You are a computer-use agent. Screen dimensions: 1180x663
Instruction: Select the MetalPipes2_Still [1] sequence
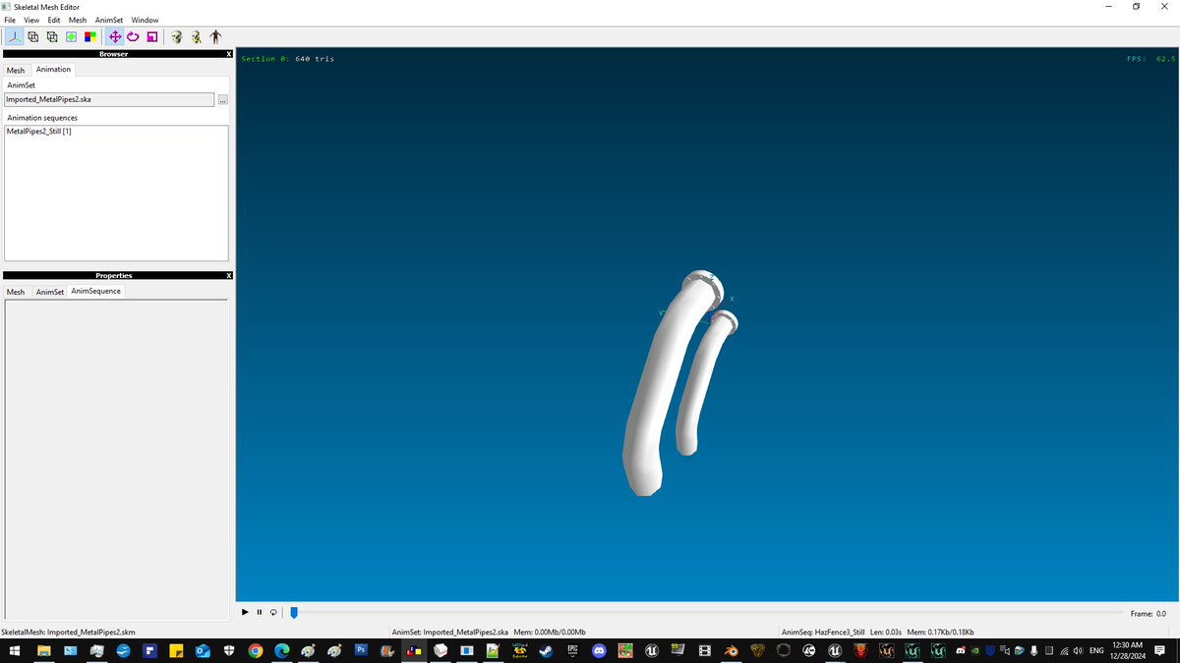(39, 131)
